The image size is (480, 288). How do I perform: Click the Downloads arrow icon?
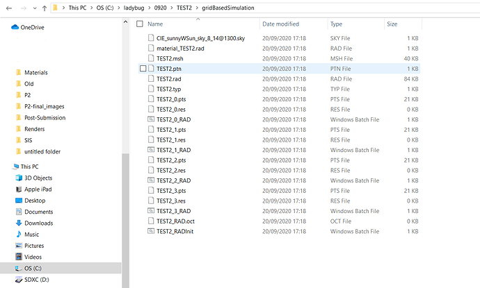pyautogui.click(x=19, y=223)
